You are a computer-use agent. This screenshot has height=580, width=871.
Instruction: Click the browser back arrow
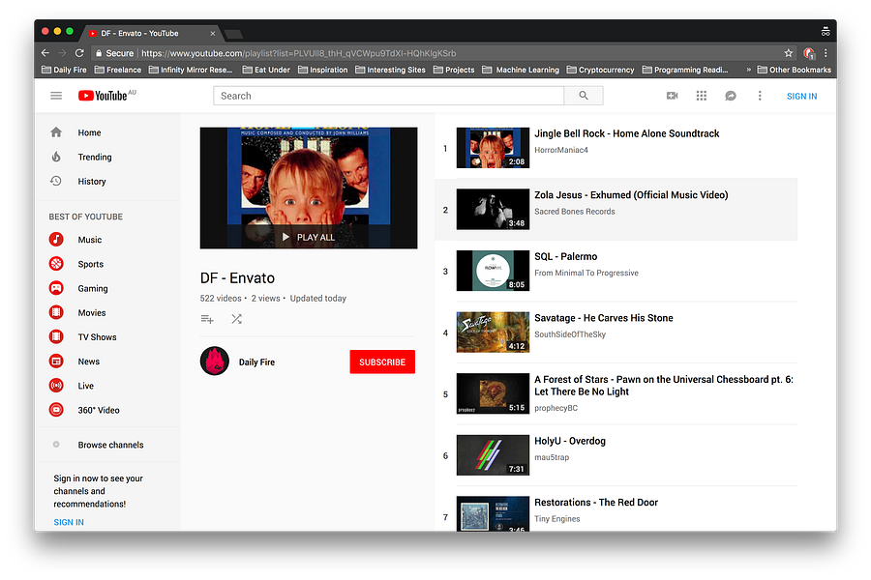click(45, 53)
